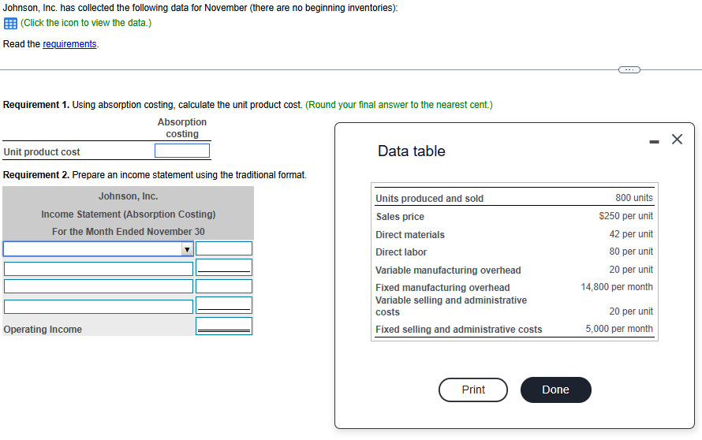
Task: Click the Print button
Action: [x=473, y=390]
